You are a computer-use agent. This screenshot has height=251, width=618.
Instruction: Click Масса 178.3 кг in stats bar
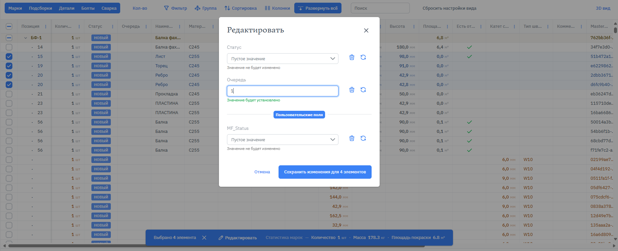[369, 238]
